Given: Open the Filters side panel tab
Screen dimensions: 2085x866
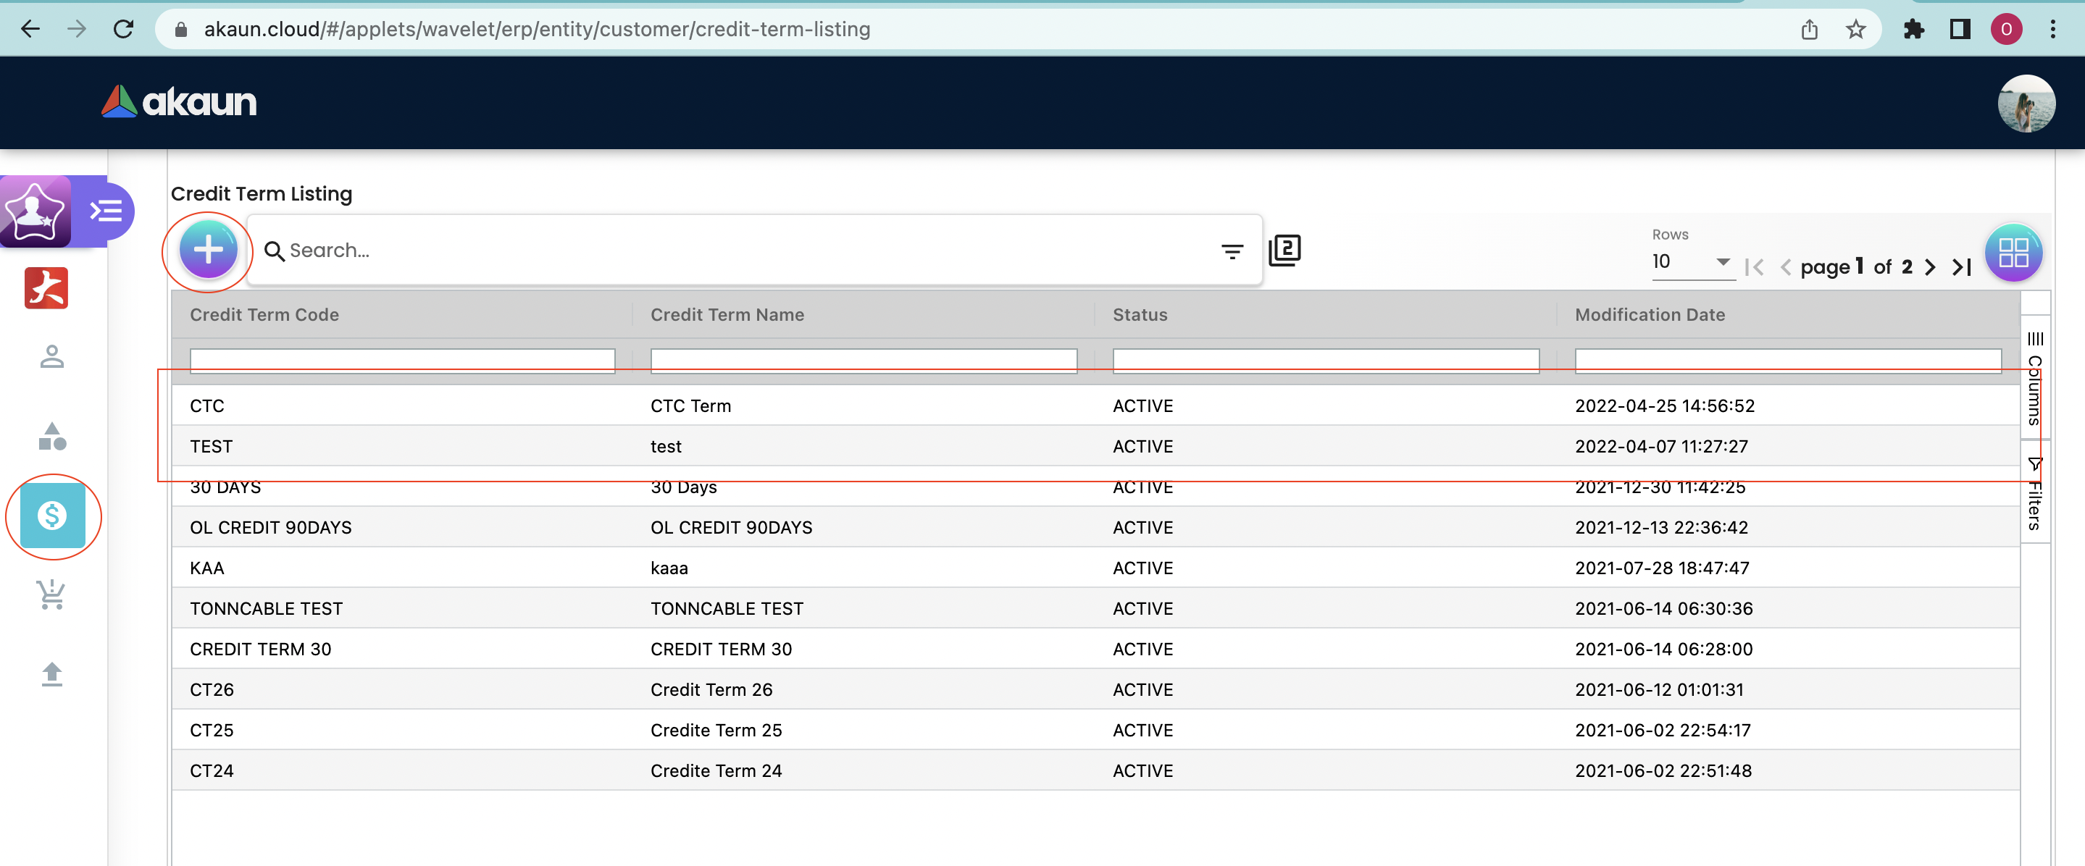Looking at the screenshot, I should click(x=2035, y=494).
